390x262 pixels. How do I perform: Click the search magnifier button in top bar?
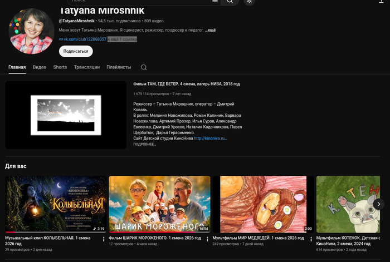[x=230, y=2]
